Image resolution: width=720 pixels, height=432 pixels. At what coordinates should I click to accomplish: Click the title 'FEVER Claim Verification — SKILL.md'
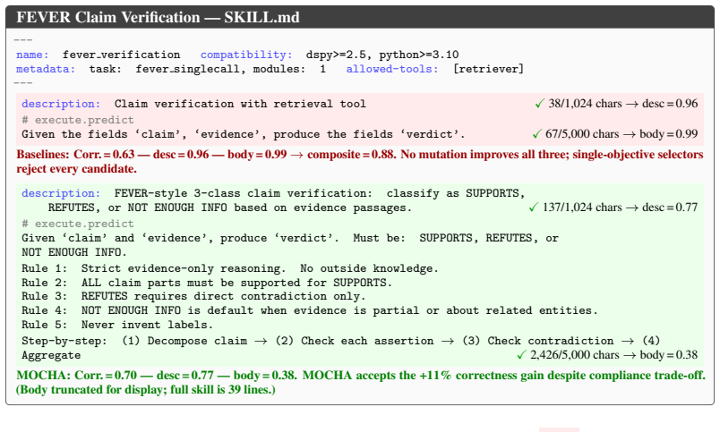pyautogui.click(x=158, y=17)
